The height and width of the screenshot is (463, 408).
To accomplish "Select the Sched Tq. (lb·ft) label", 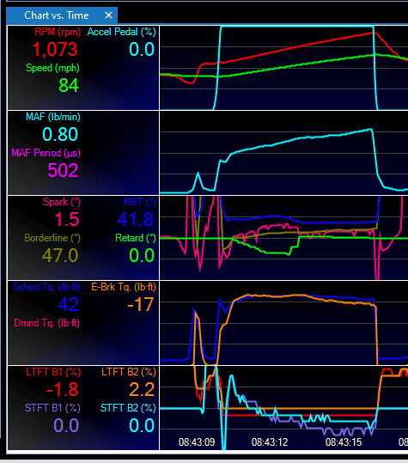I will [x=46, y=287].
